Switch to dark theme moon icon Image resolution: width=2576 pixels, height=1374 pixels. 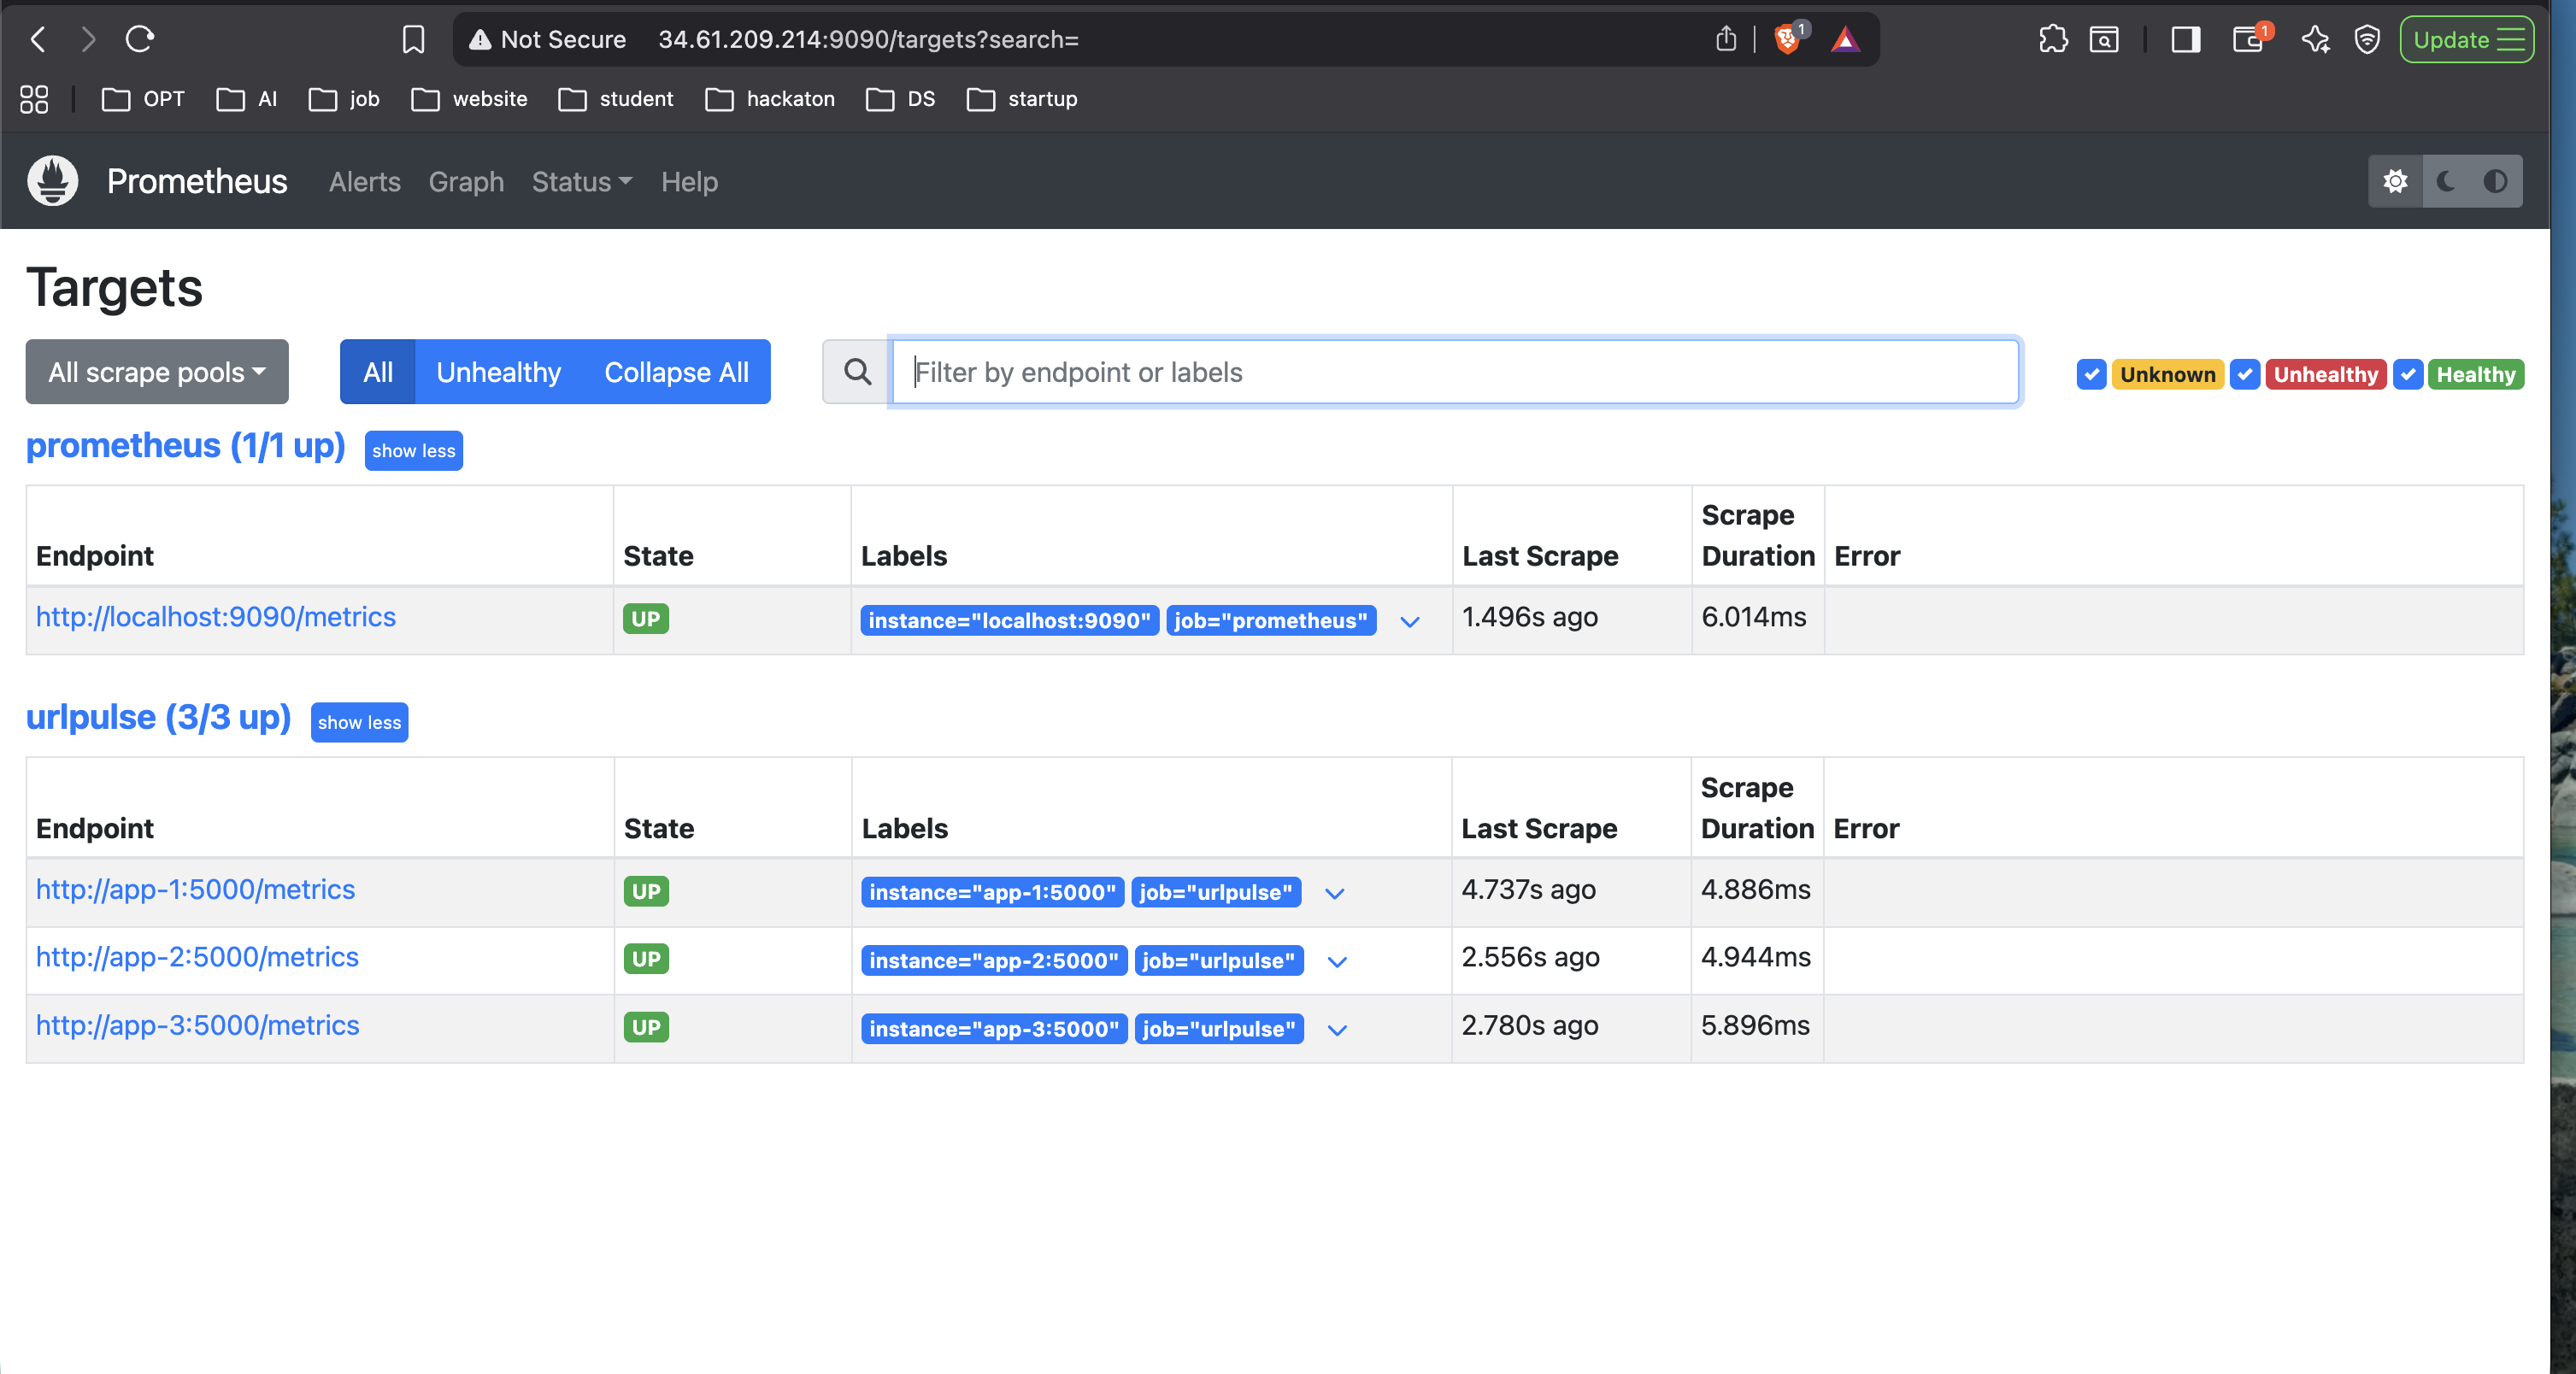2446,181
